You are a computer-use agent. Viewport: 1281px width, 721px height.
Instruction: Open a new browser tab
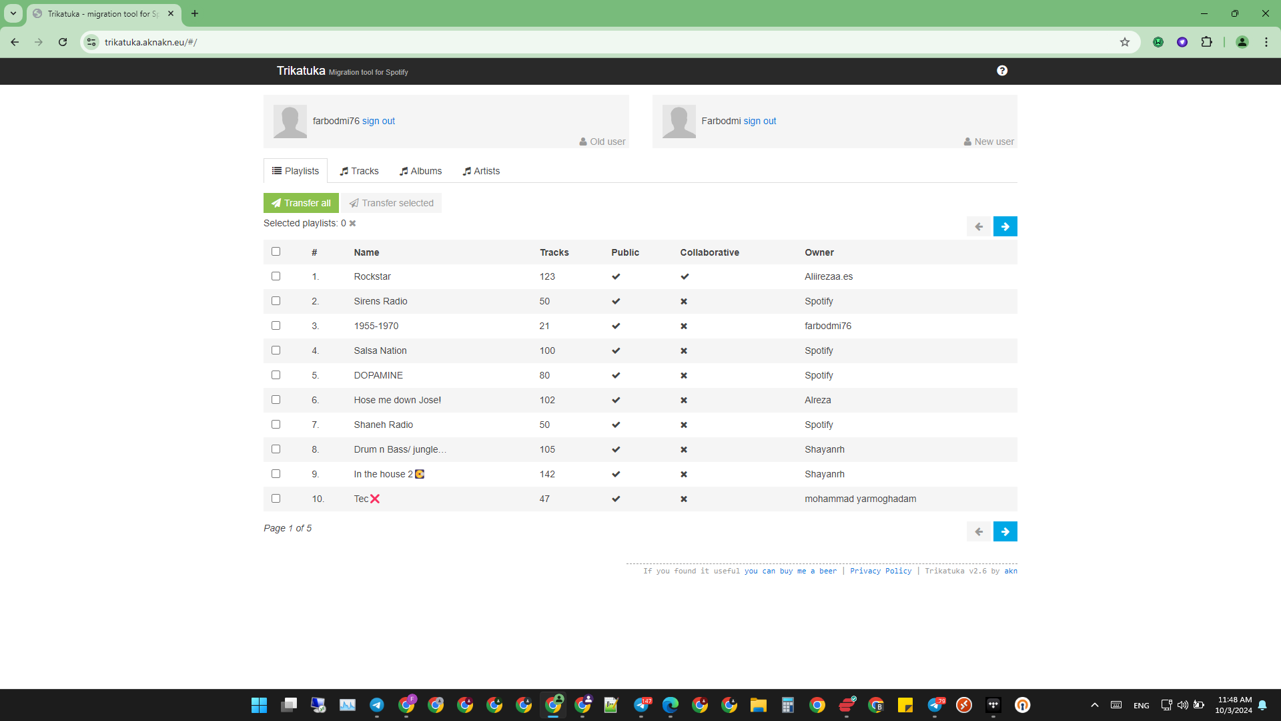click(195, 13)
